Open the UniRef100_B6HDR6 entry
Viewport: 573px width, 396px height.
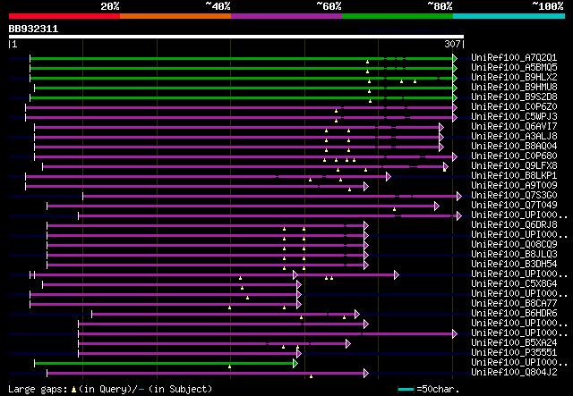pyautogui.click(x=514, y=314)
